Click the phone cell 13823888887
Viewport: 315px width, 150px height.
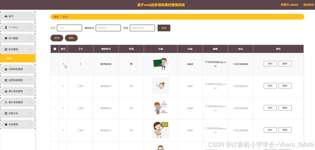[241, 86]
